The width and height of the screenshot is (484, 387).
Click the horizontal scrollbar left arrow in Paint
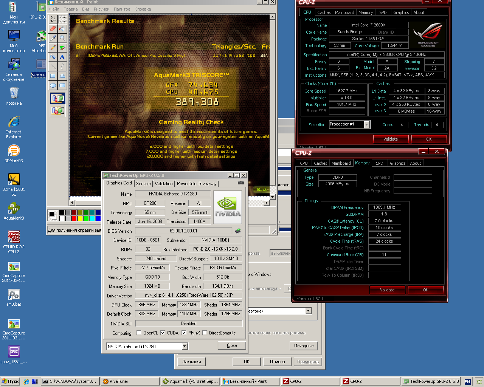(72, 203)
